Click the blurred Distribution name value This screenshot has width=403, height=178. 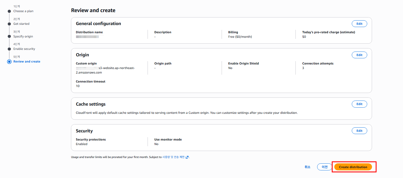pos(87,37)
